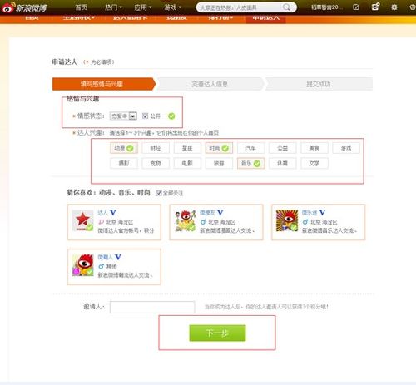
Task: Select the 财经 interest tag
Action: (156, 148)
